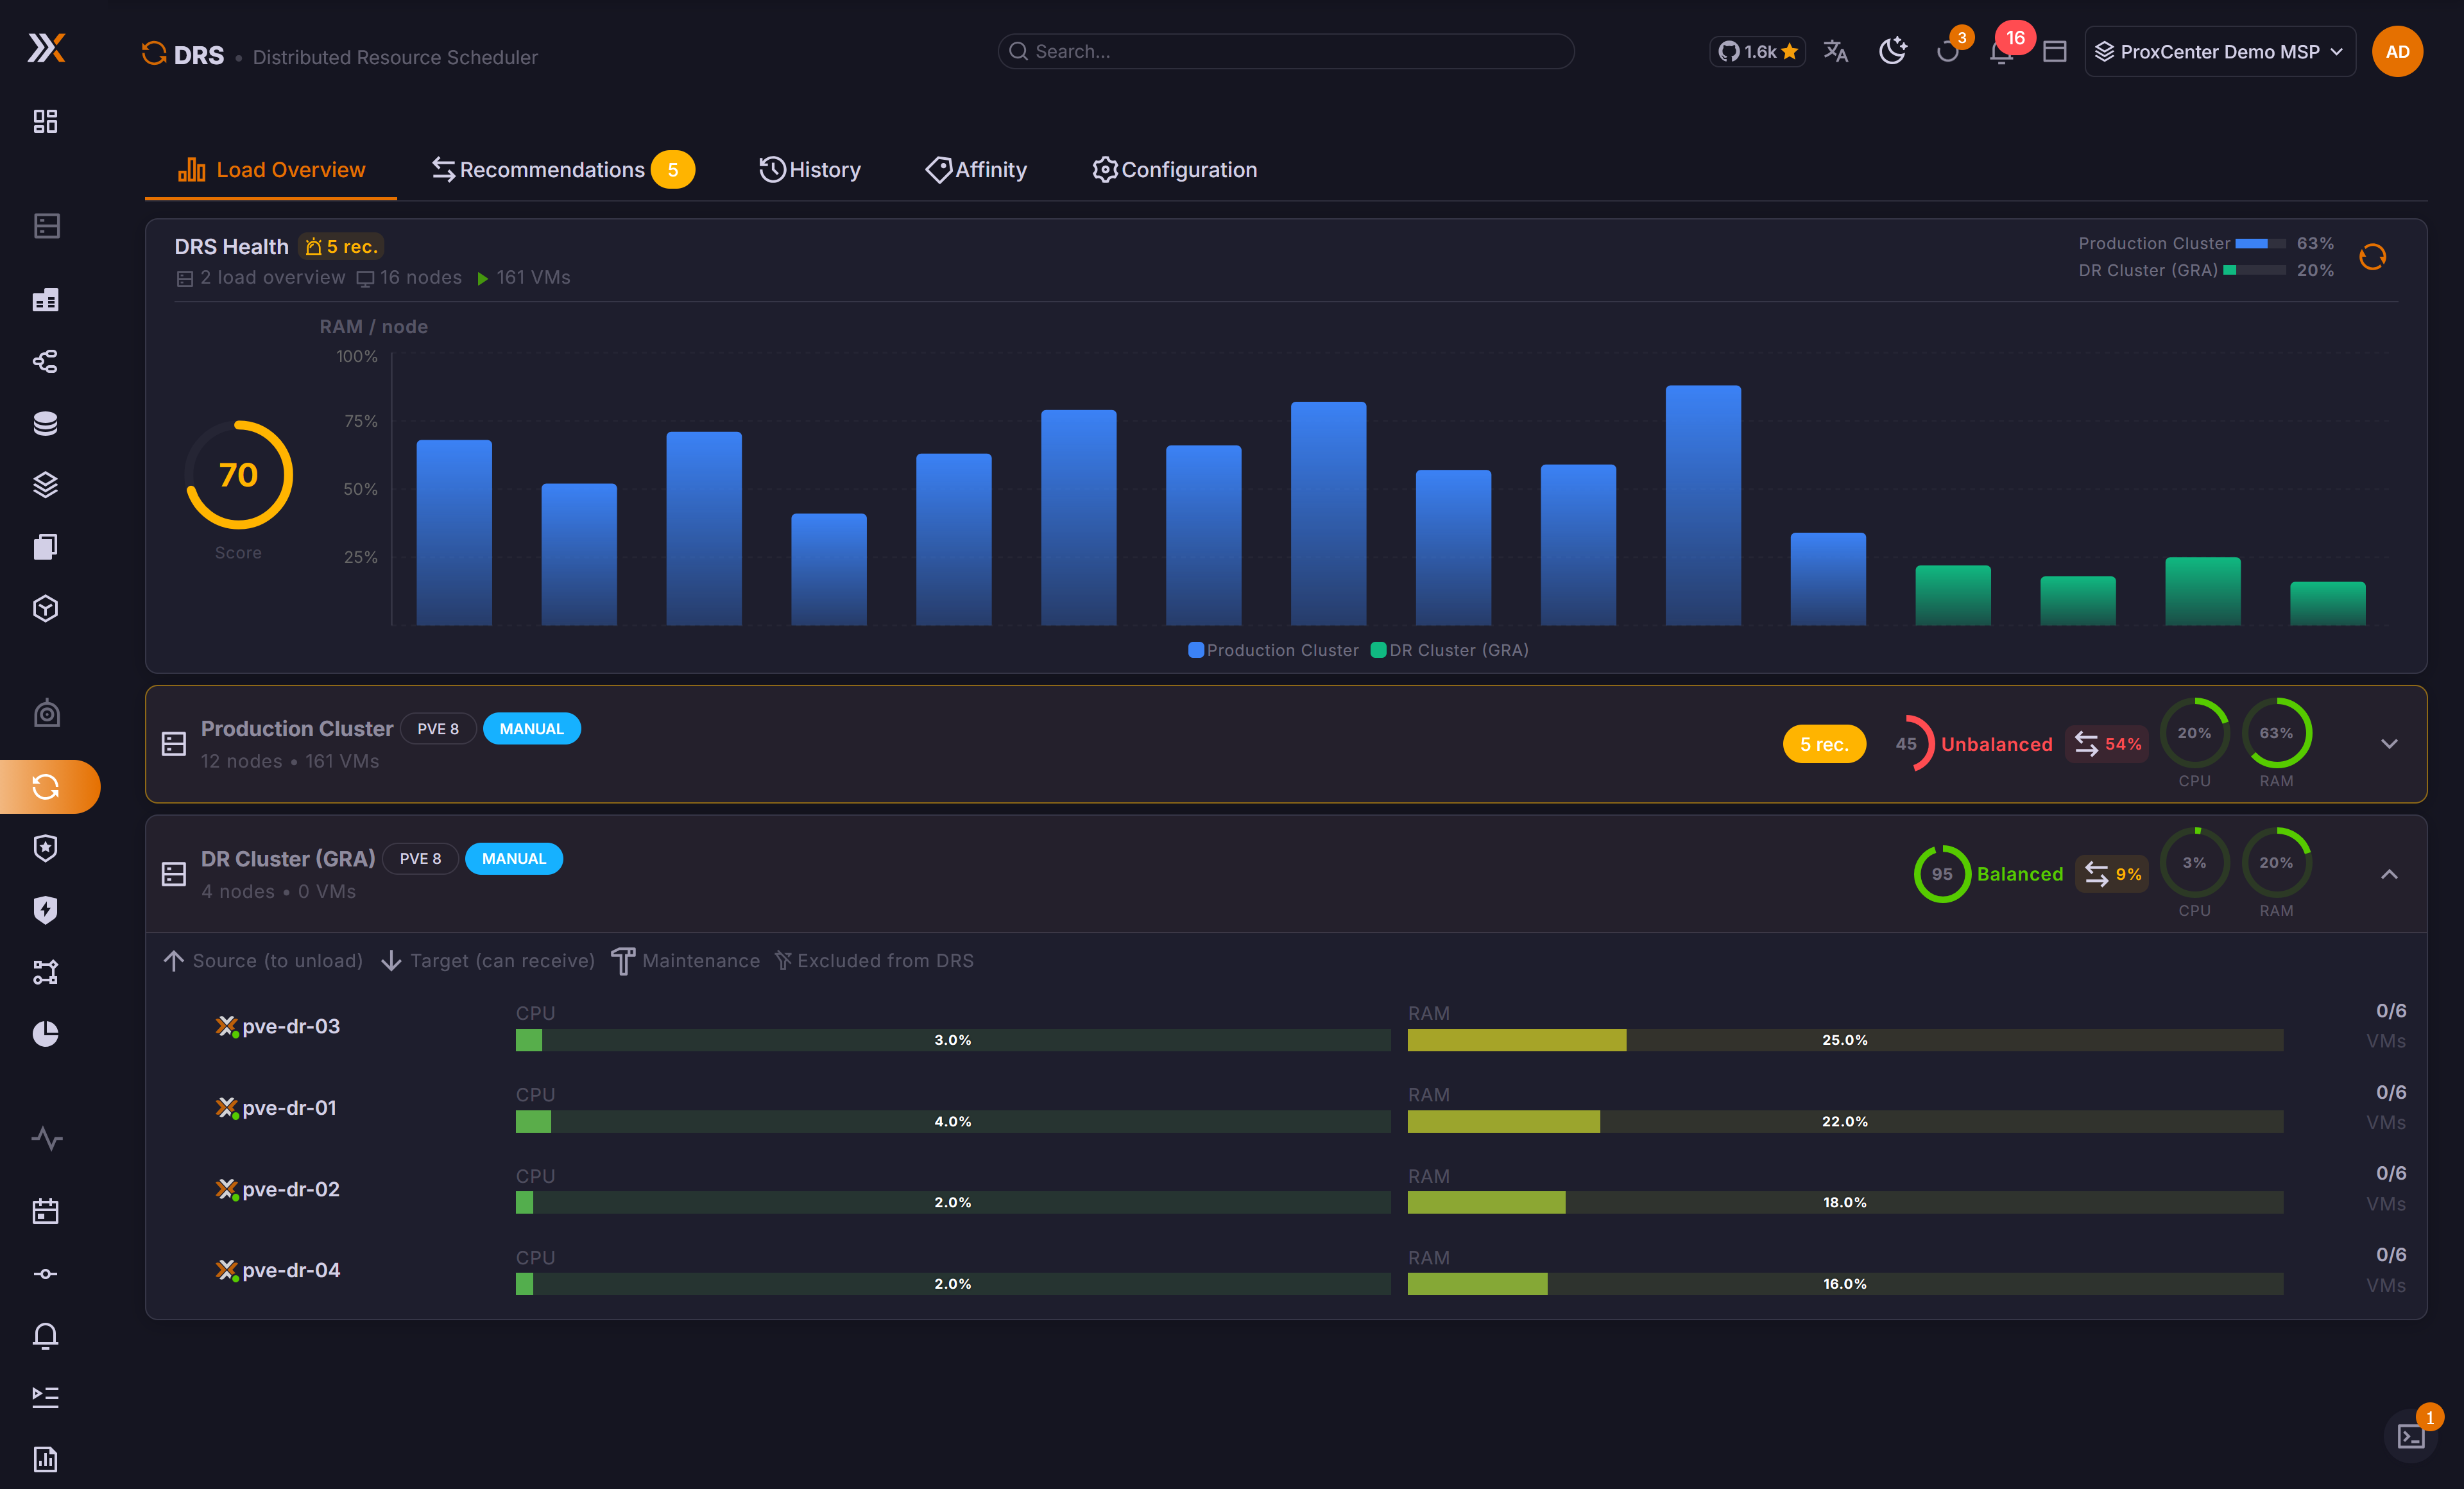The width and height of the screenshot is (2464, 1489).
Task: Go to the Configuration tab
Action: (1174, 170)
